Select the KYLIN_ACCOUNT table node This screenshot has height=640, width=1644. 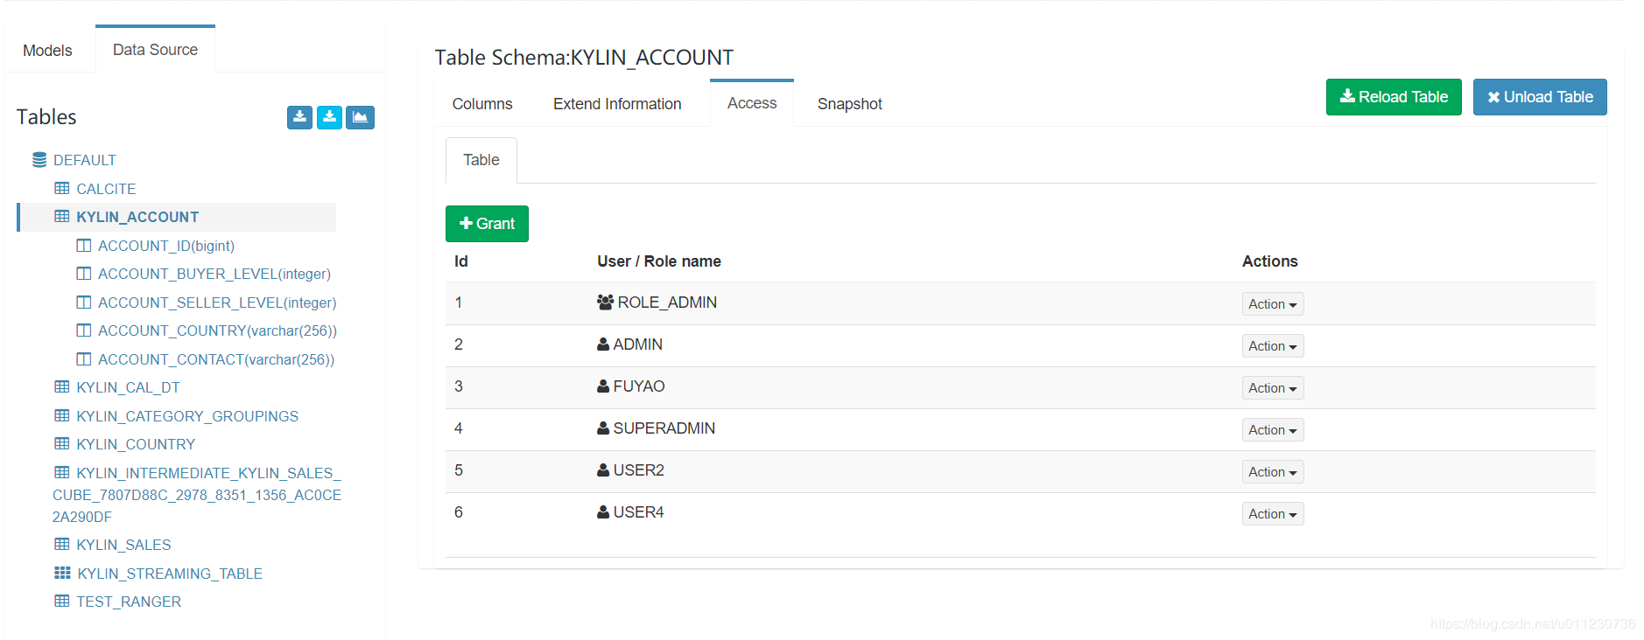coord(137,217)
